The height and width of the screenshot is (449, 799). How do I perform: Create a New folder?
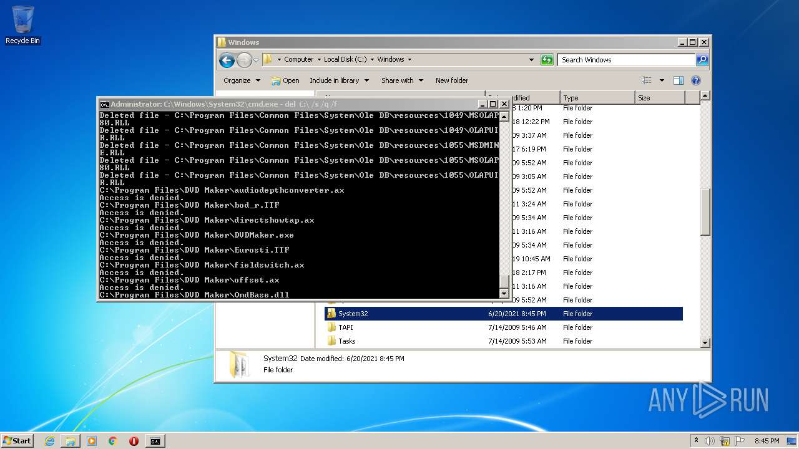pyautogui.click(x=452, y=80)
